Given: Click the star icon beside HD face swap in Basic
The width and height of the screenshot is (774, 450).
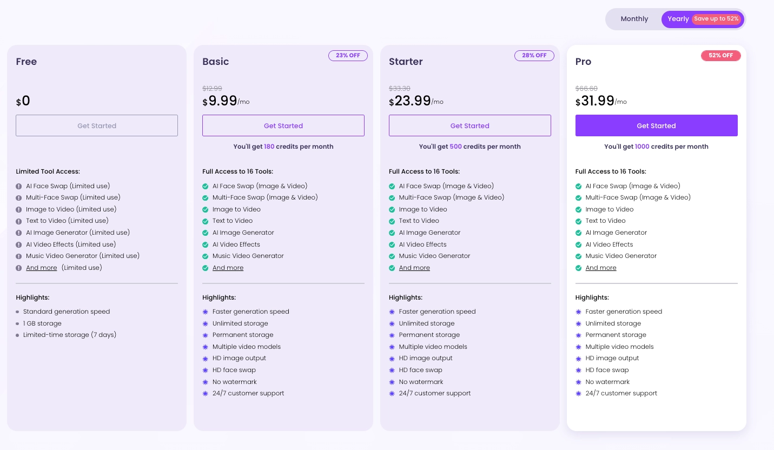Looking at the screenshot, I should [206, 370].
